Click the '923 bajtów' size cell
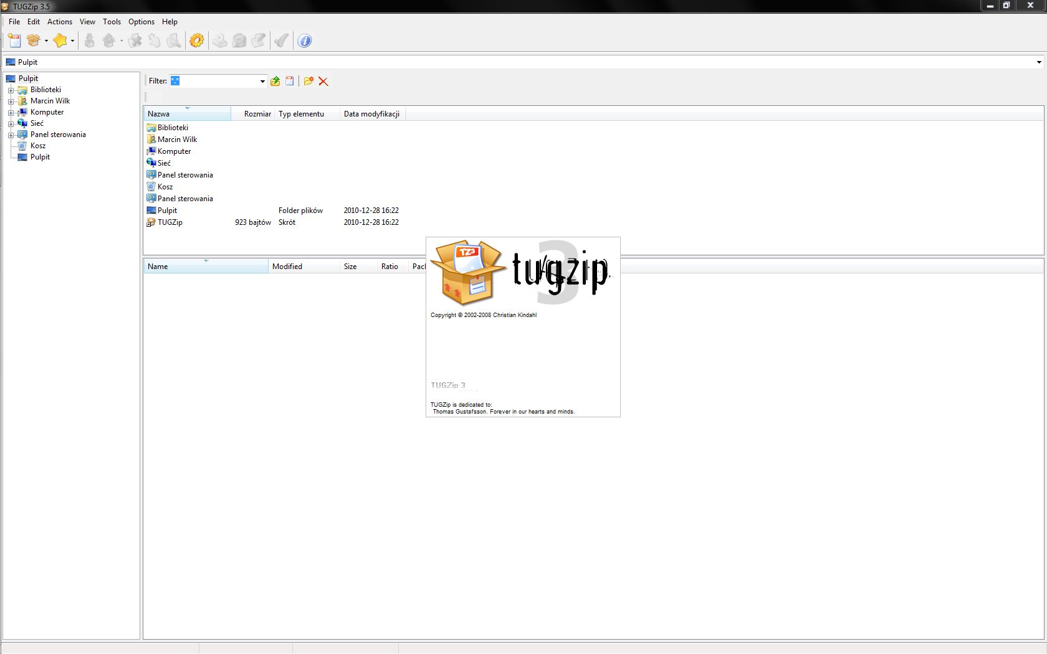 click(x=253, y=222)
